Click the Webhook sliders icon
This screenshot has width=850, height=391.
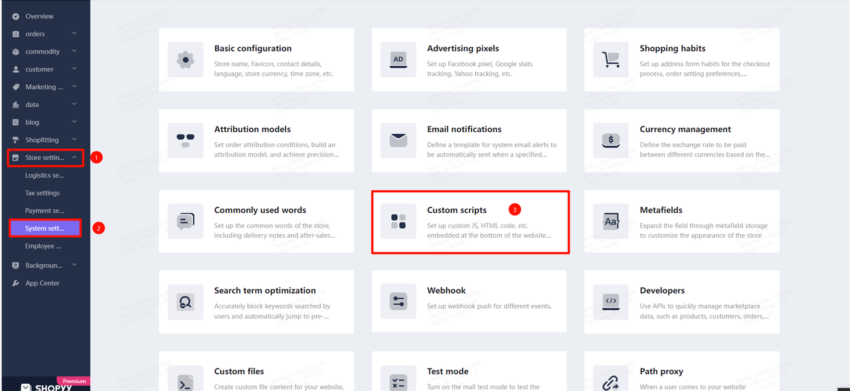[x=398, y=302]
